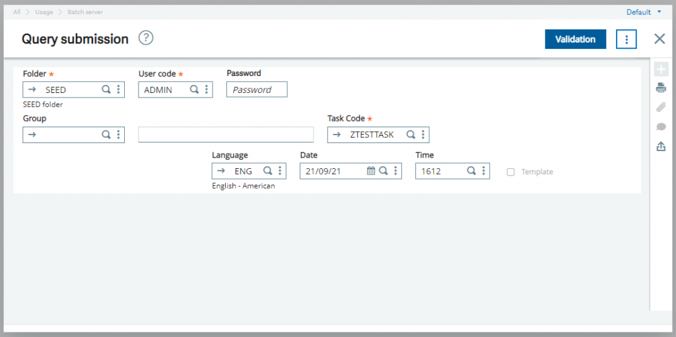
Task: Click the empty group description field
Action: 226,135
